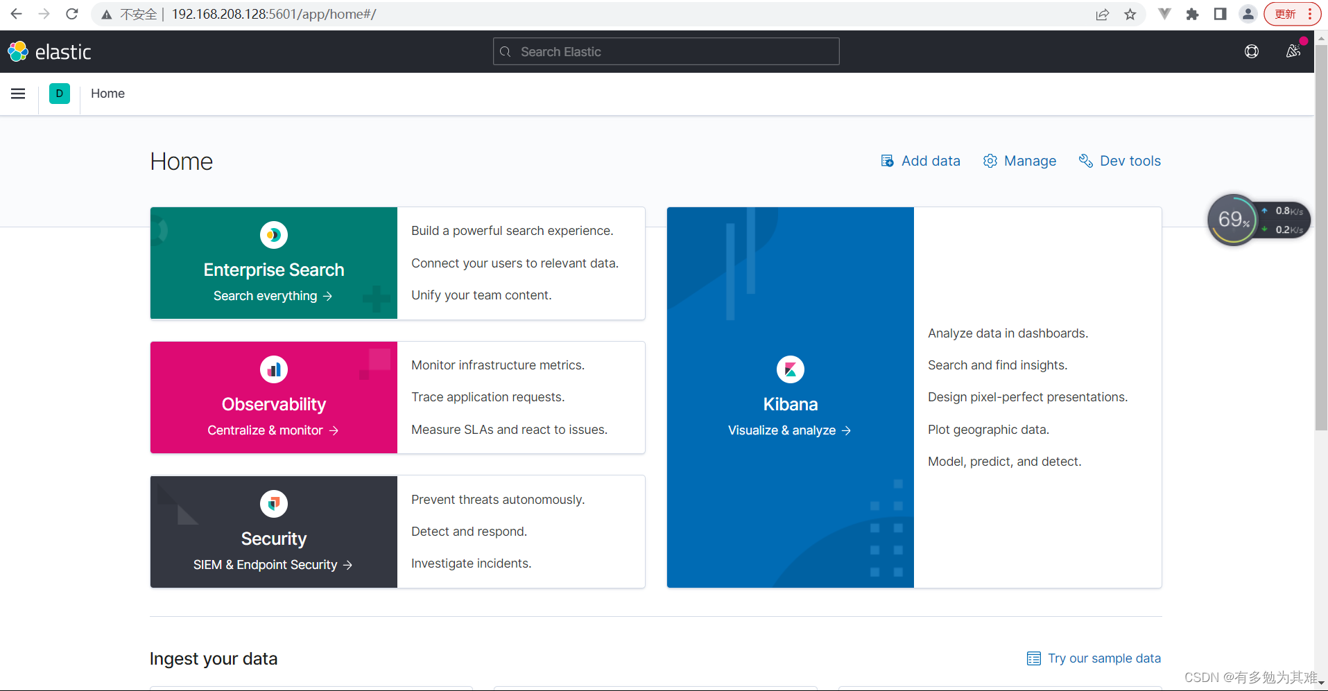Screen dimensions: 1328x691
Task: Click the Kibana card title
Action: 791,404
